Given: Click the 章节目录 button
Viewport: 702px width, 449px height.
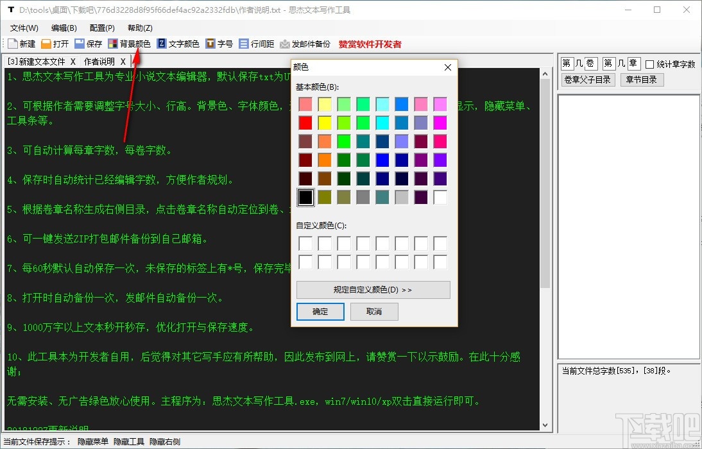Looking at the screenshot, I should 642,80.
